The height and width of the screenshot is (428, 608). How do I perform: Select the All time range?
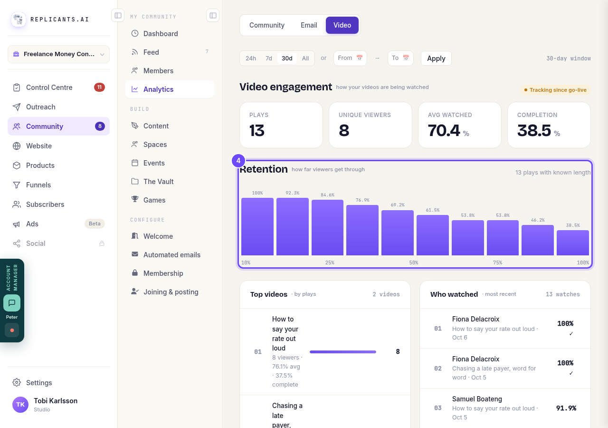point(305,58)
